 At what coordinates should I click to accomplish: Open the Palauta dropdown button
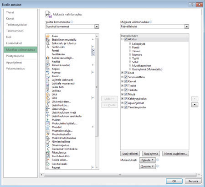coord(147,160)
